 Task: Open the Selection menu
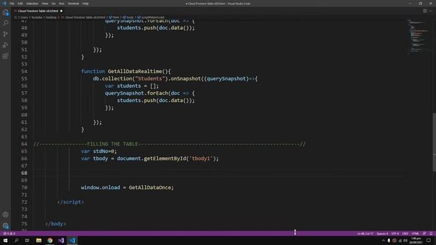tap(32, 3)
